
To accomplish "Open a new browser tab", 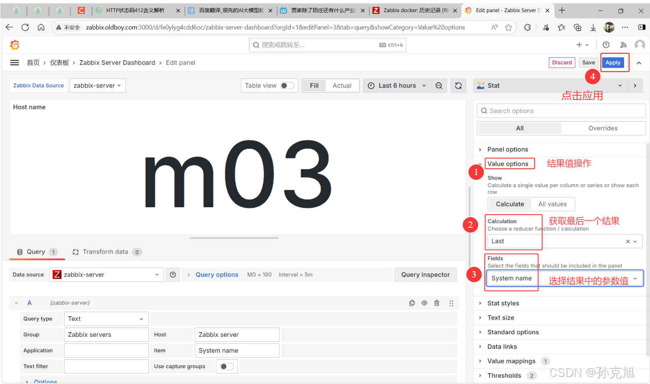I will pos(562,10).
